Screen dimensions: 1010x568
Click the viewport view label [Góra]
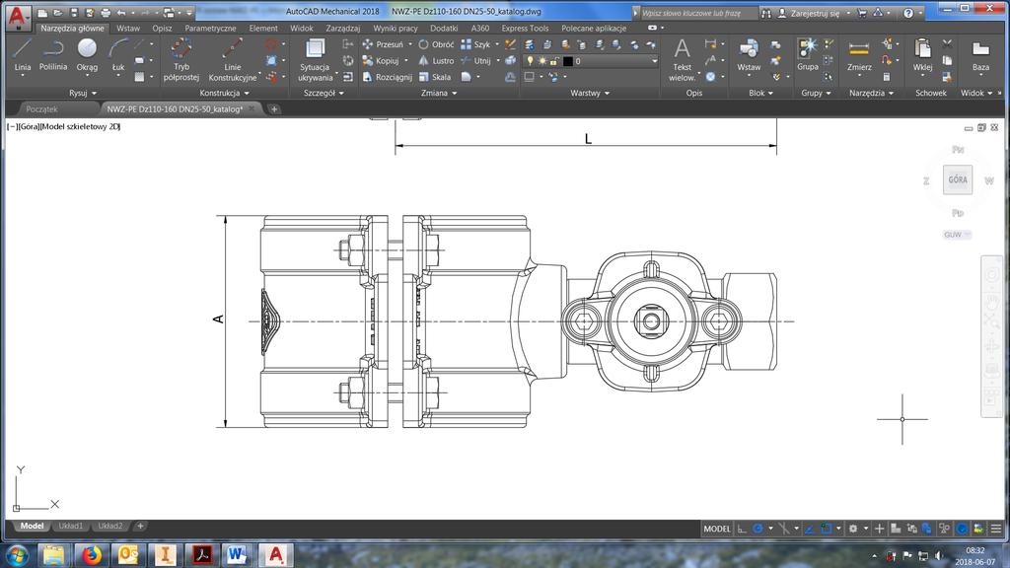tap(29, 127)
